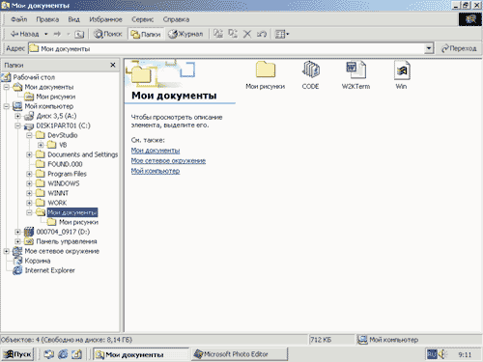This screenshot has height=362, width=483.
Task: Click the Корзина recycle bin icon
Action: [x=17, y=261]
